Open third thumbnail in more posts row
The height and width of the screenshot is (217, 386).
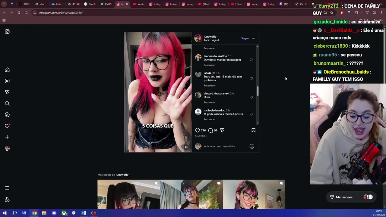[x=254, y=194]
